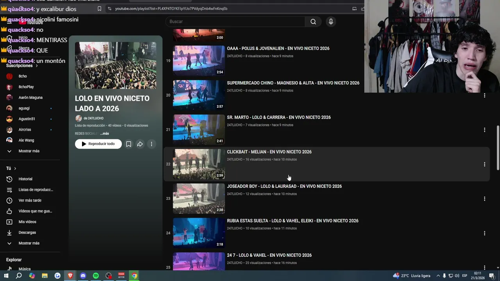
Task: Save the playlist with the bookmark icon
Action: click(x=129, y=144)
